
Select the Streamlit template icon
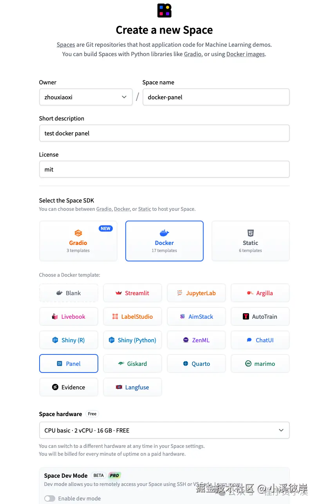(x=119, y=293)
